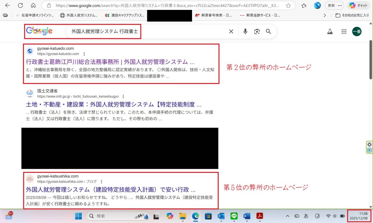Image resolution: width=373 pixels, height=223 pixels.
Task: Open options for gyosei-katuedo.com result
Action: 84,54
